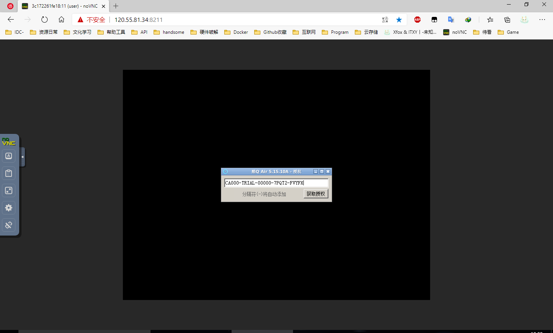Open the 互联网 bookmarks folder
Image resolution: width=553 pixels, height=333 pixels.
(x=304, y=32)
